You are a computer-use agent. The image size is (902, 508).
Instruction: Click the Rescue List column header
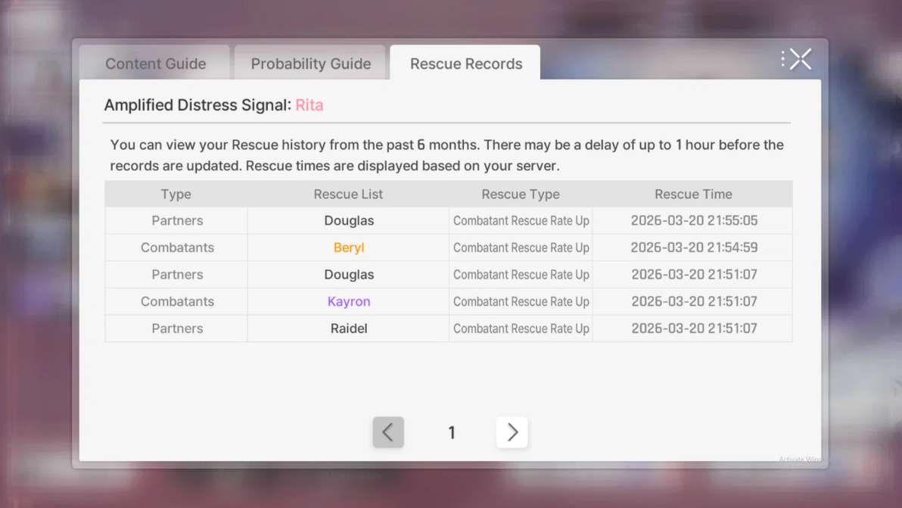348,194
